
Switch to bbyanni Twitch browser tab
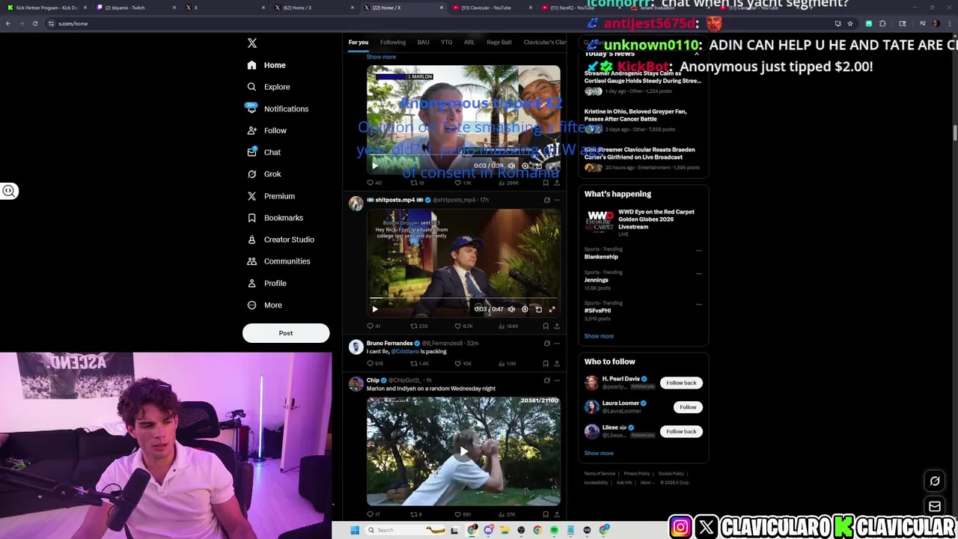pos(135,7)
